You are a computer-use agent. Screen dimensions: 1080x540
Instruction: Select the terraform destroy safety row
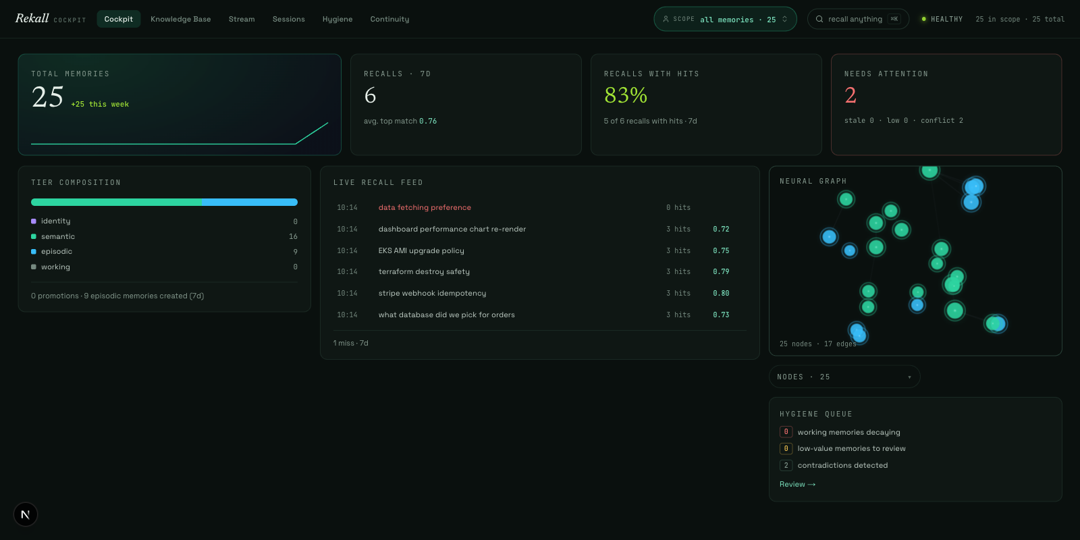(540, 271)
